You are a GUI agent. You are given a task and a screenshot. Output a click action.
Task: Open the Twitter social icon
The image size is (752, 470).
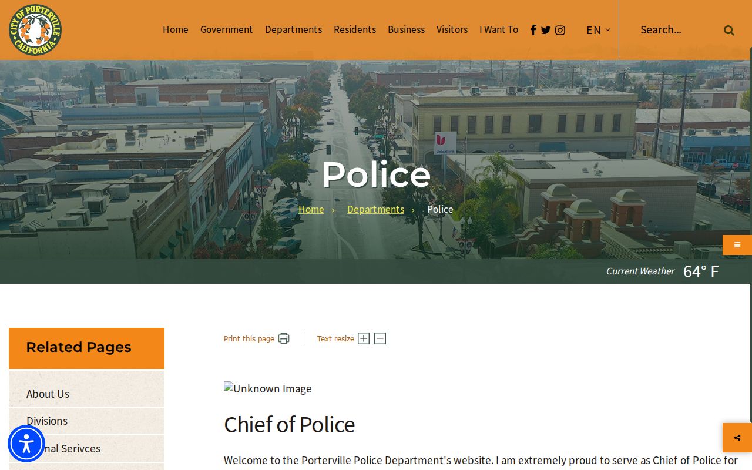pyautogui.click(x=546, y=30)
